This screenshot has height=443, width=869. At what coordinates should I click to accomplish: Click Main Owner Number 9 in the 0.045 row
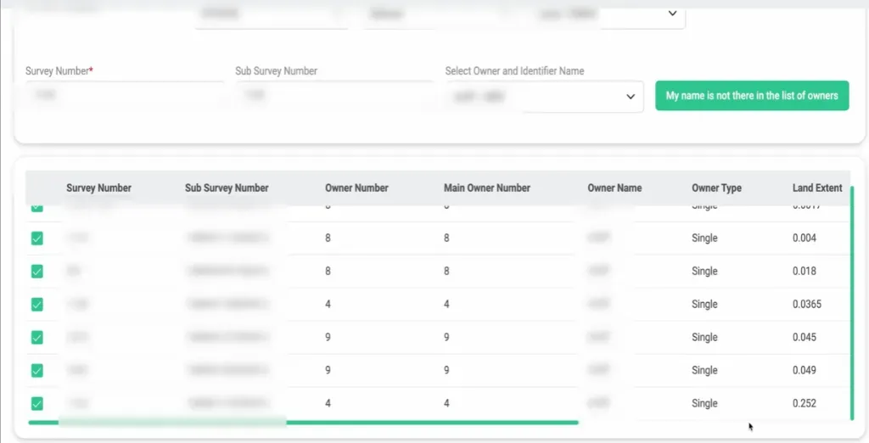pyautogui.click(x=446, y=337)
